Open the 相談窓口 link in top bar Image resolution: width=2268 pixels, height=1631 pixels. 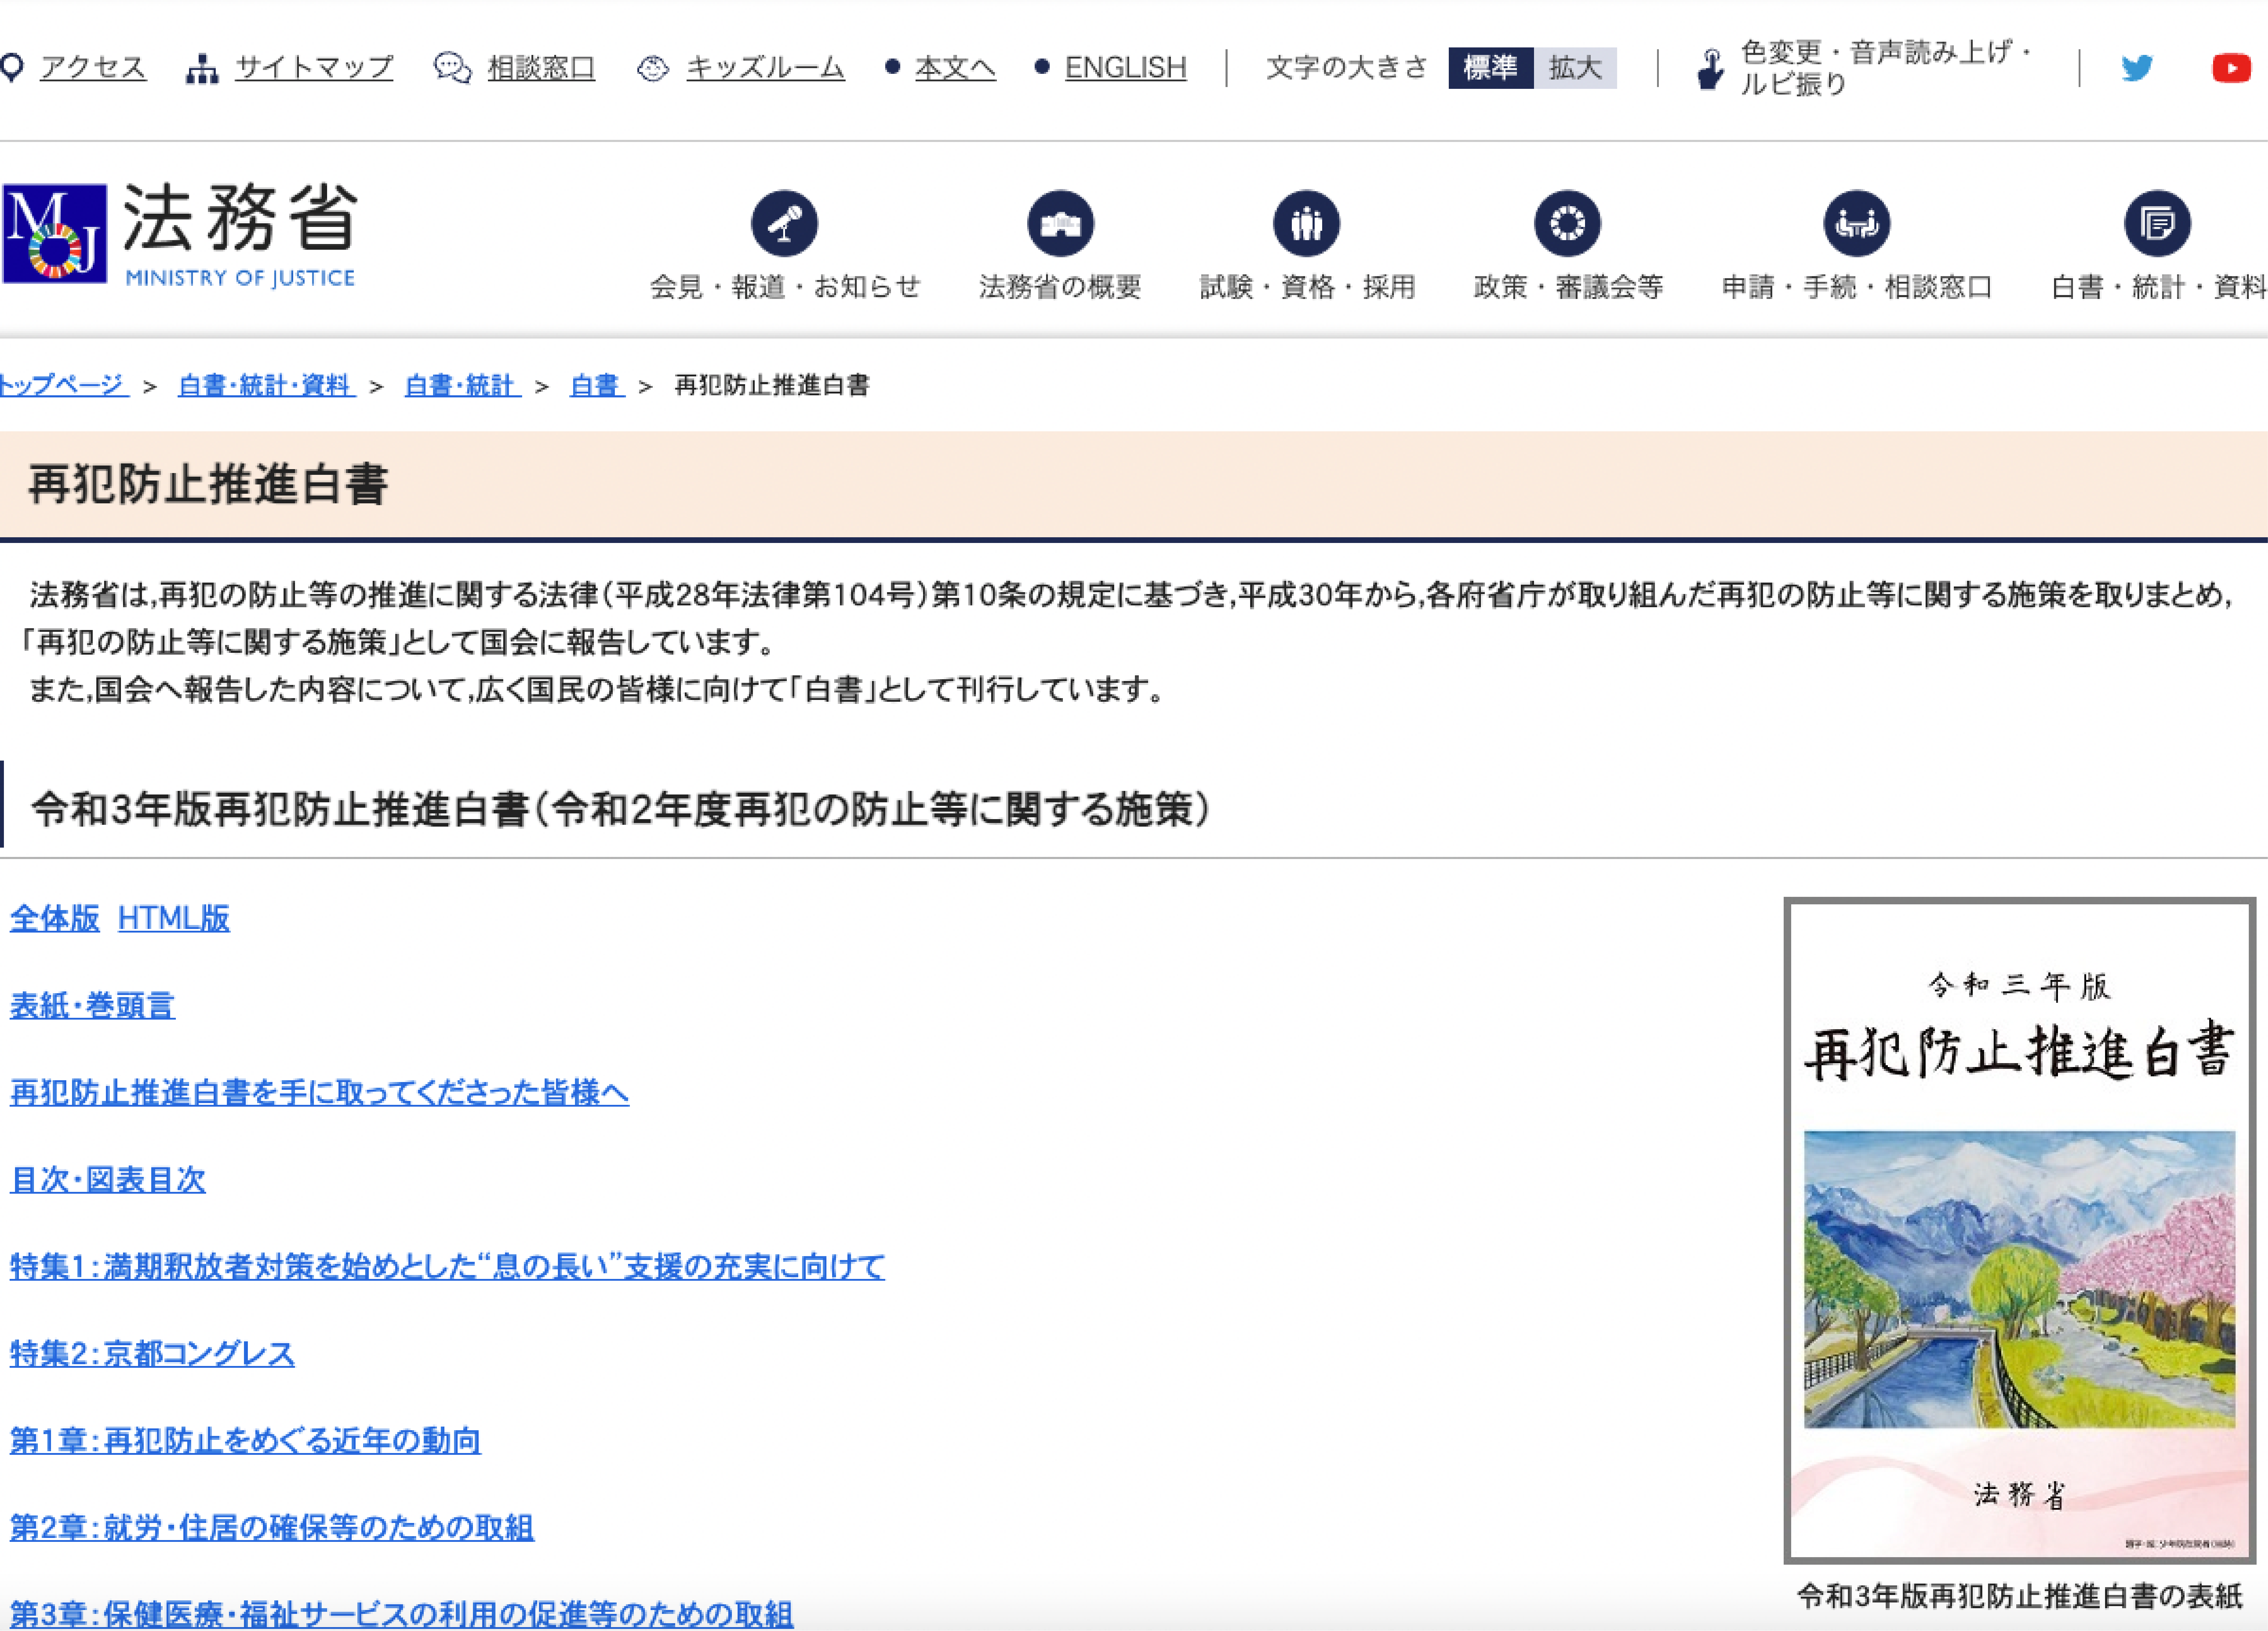(x=541, y=68)
